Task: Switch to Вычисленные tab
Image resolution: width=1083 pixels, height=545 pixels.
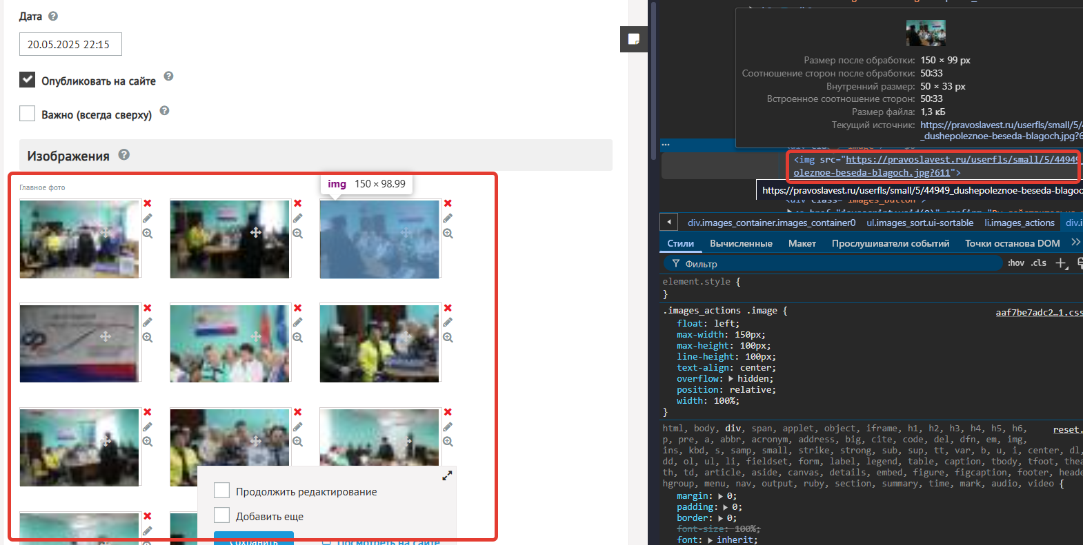Action: tap(741, 243)
